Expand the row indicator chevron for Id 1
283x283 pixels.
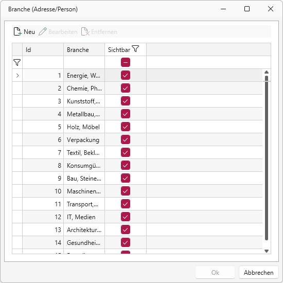[x=17, y=76]
